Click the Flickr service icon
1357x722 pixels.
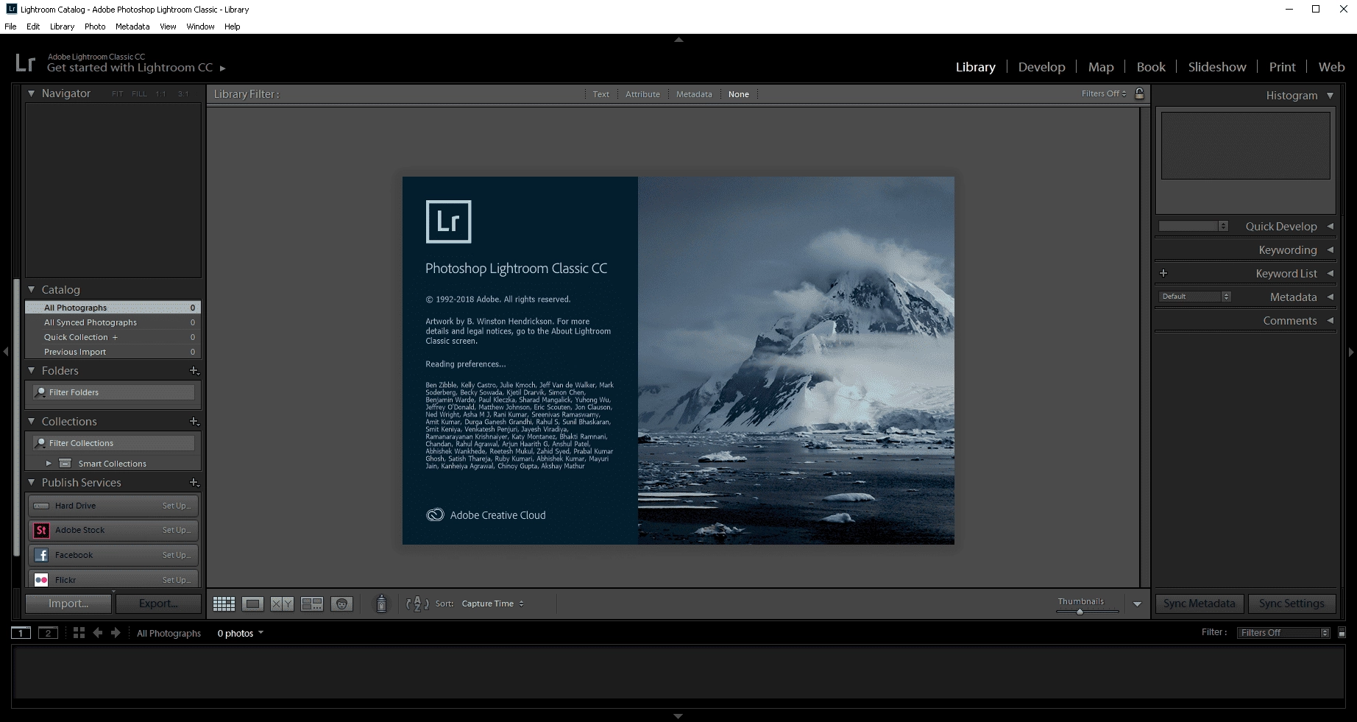point(41,580)
